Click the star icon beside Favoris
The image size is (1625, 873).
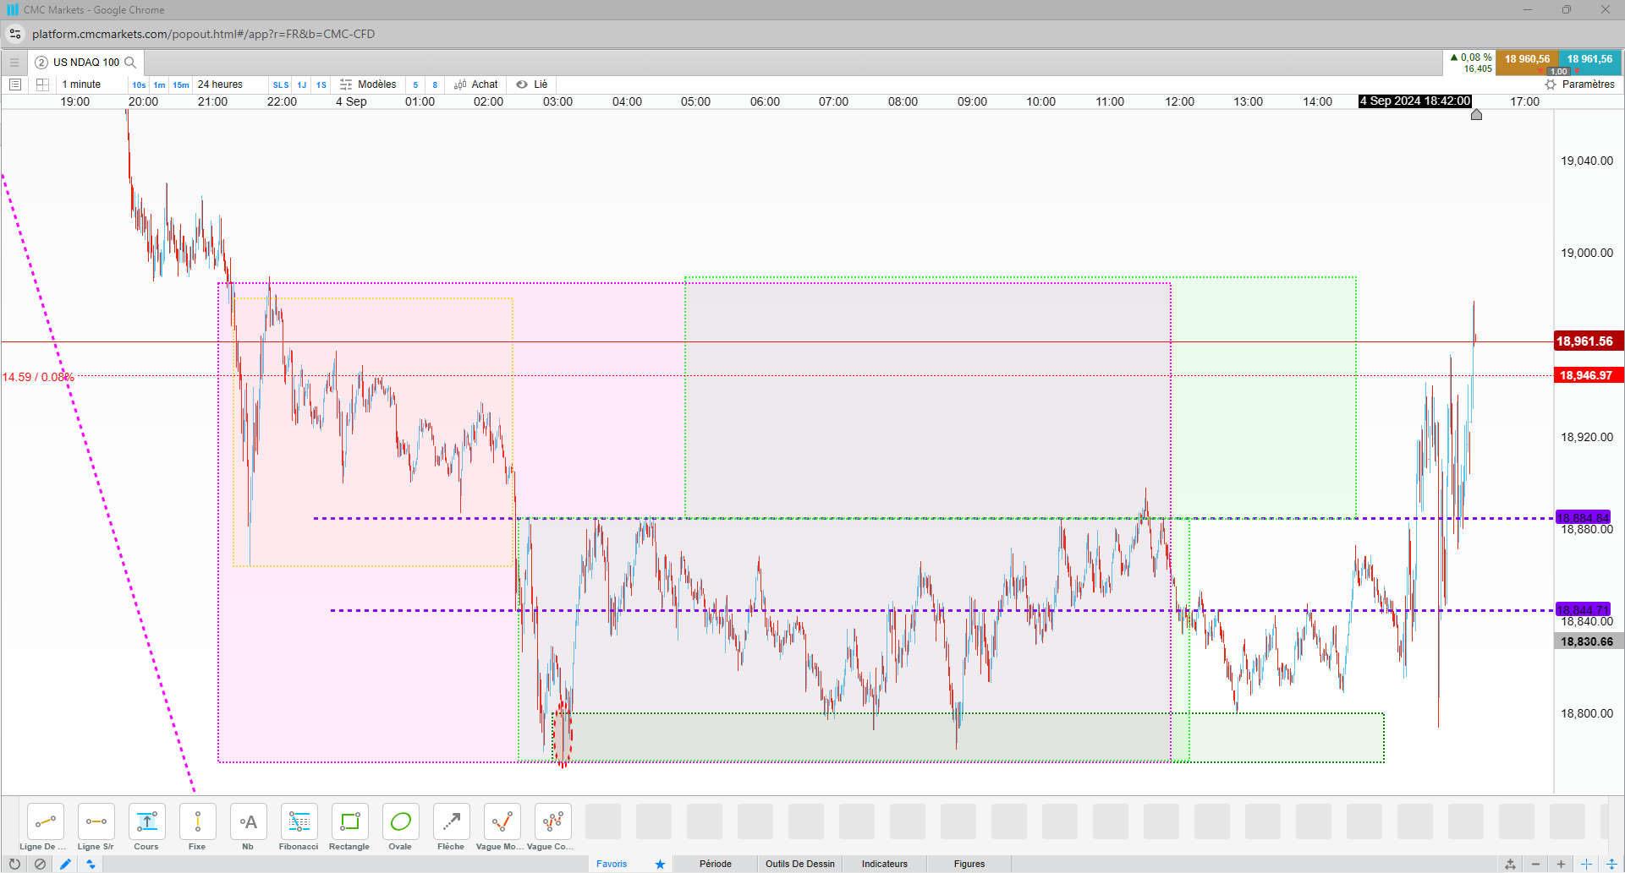pos(660,864)
